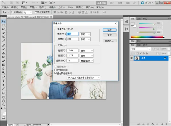Screen dimensions: 171x126
Task: Click the color spectrum ramp bar
Action: coord(148,37)
